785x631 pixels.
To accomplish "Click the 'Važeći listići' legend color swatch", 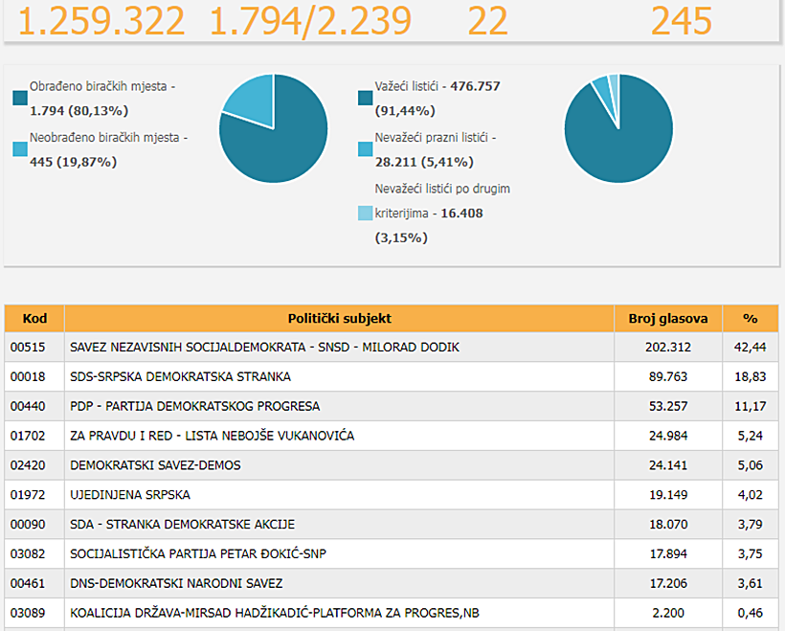I will (x=366, y=99).
